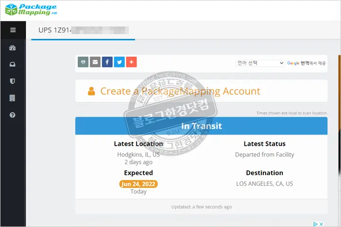The height and width of the screenshot is (227, 341).
Task: Open the help question mark icon
Action: pos(13,115)
